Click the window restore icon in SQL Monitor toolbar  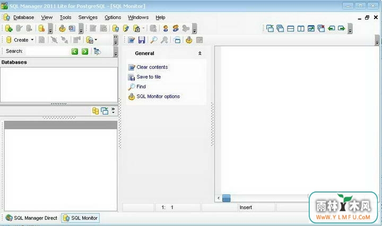(177, 40)
